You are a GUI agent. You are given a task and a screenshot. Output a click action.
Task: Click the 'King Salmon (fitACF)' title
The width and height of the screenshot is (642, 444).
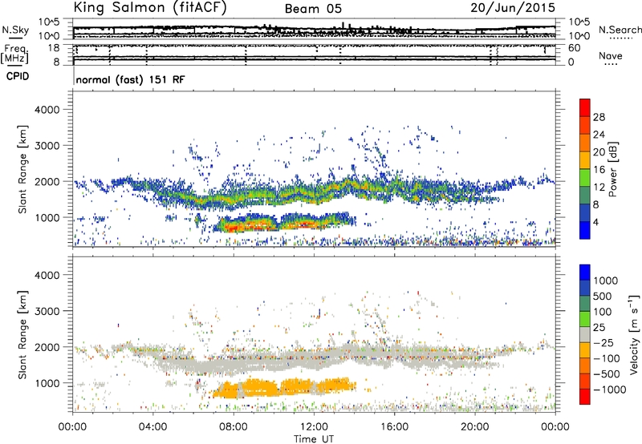point(150,8)
